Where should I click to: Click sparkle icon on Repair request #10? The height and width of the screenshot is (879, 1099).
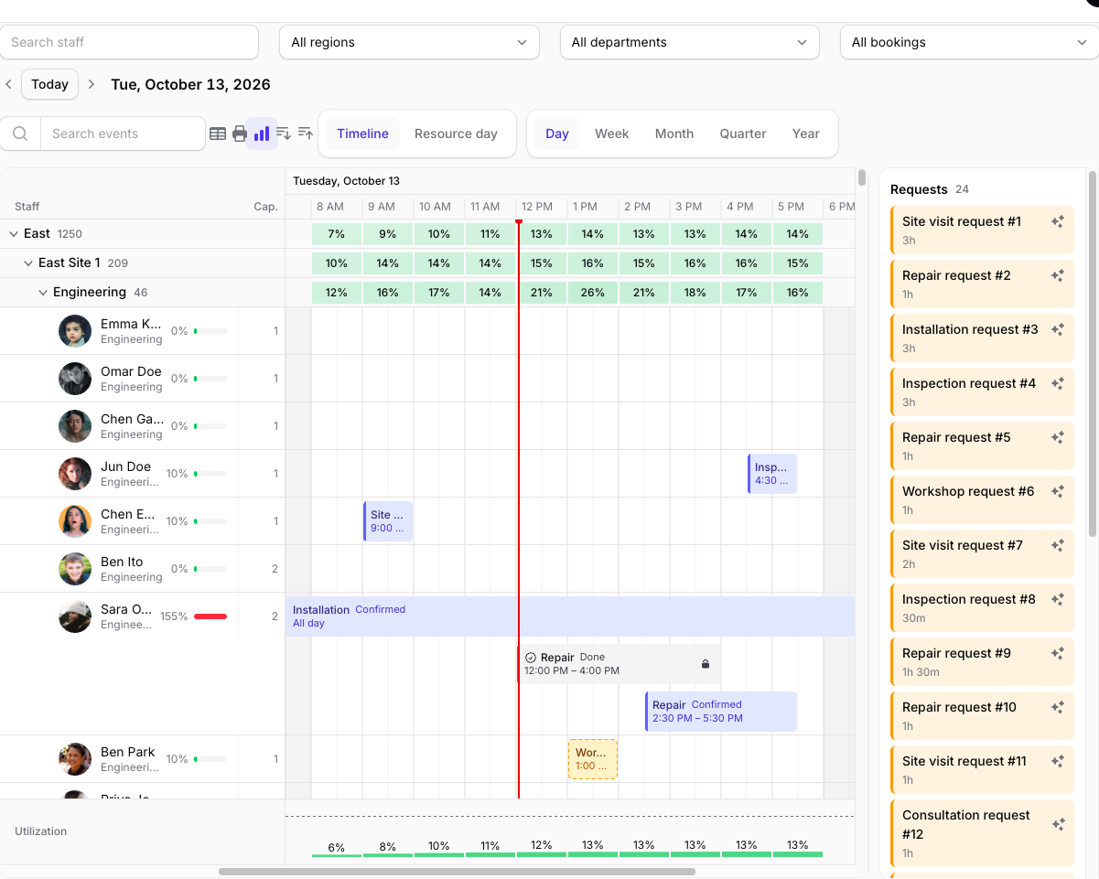pyautogui.click(x=1058, y=707)
